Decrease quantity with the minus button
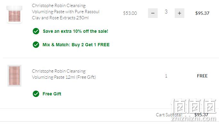Viewport: 219px width, 124px height. 153,13
